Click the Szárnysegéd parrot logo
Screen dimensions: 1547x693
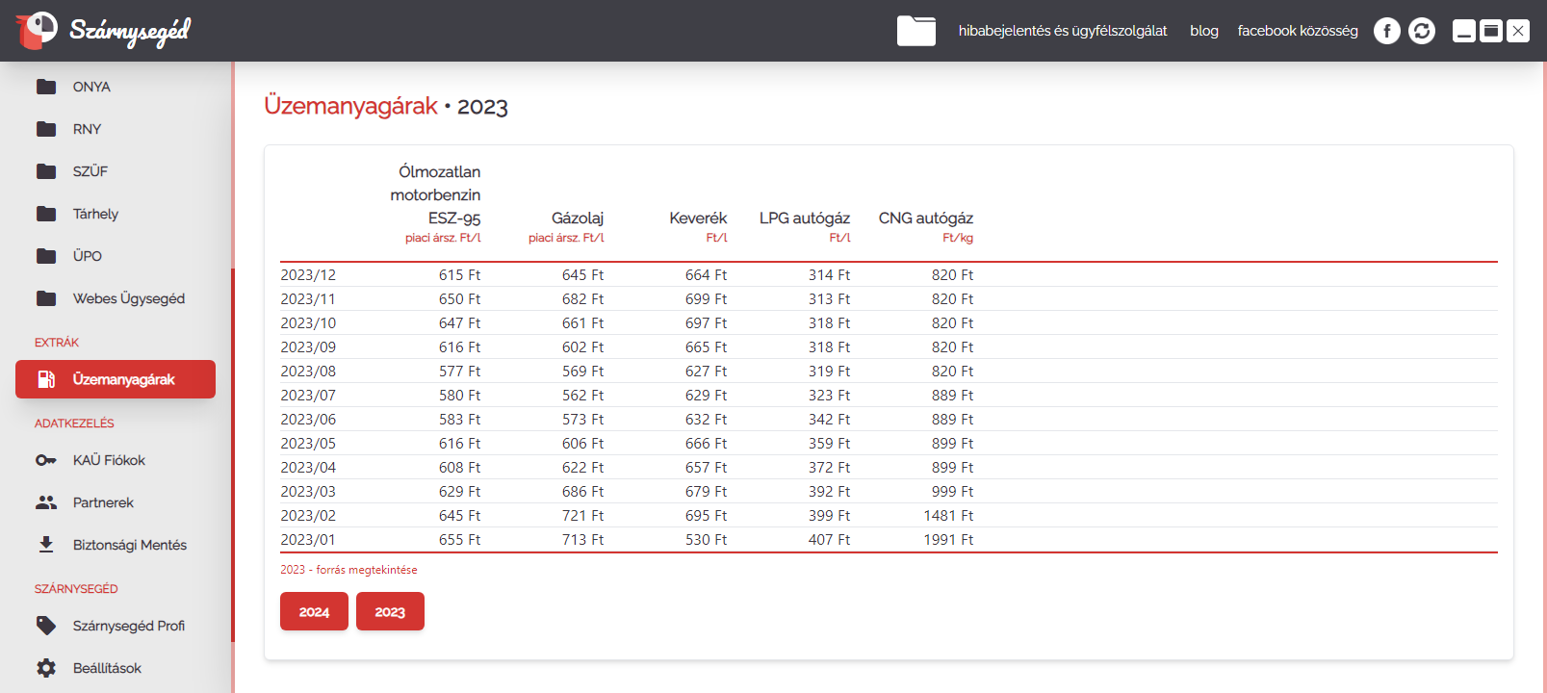[x=37, y=30]
